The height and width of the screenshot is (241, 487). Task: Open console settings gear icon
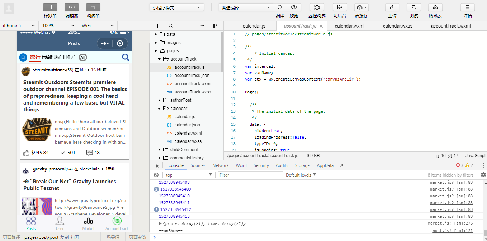(483, 175)
